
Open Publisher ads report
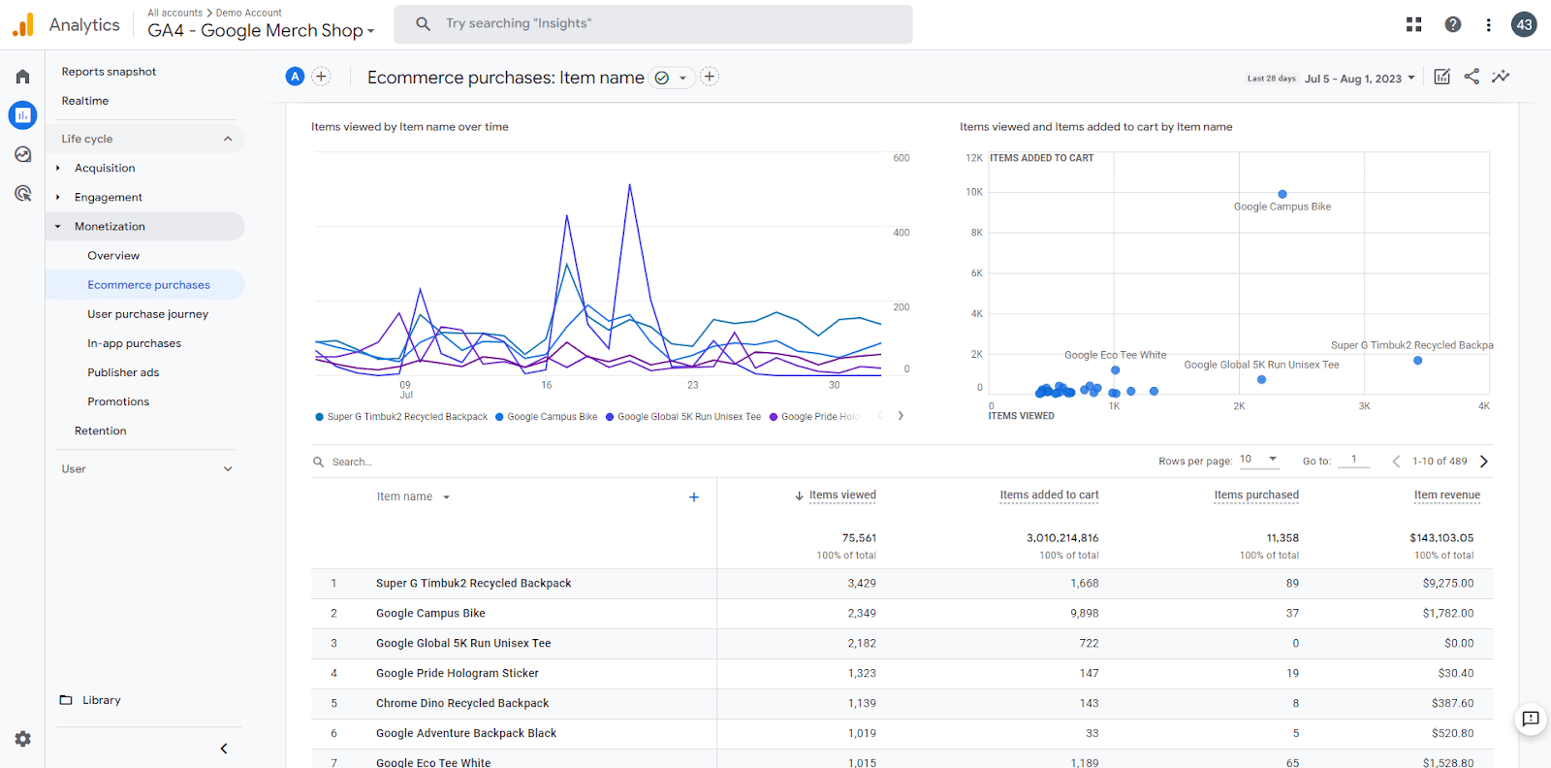point(123,372)
